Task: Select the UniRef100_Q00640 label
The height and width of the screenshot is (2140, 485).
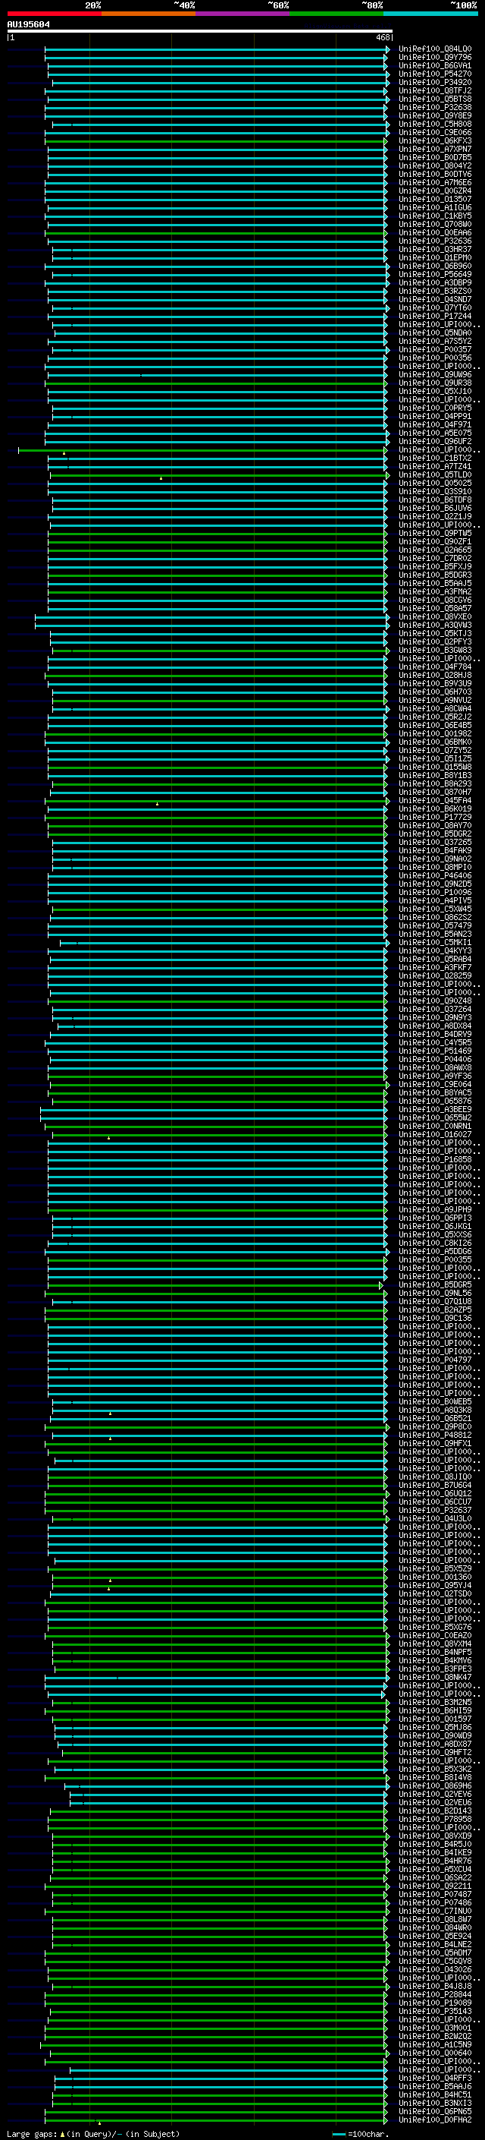Action: click(434, 2053)
